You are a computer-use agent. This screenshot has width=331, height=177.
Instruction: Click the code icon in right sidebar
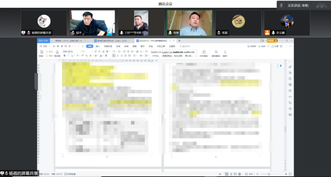click(x=290, y=96)
